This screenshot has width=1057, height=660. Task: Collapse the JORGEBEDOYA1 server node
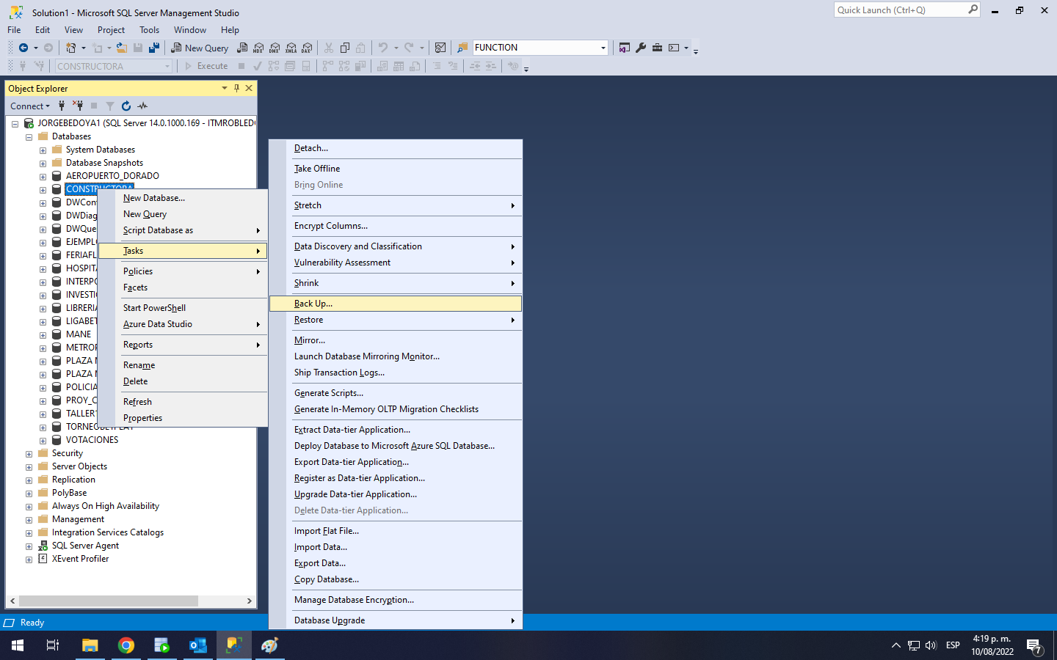(x=15, y=124)
